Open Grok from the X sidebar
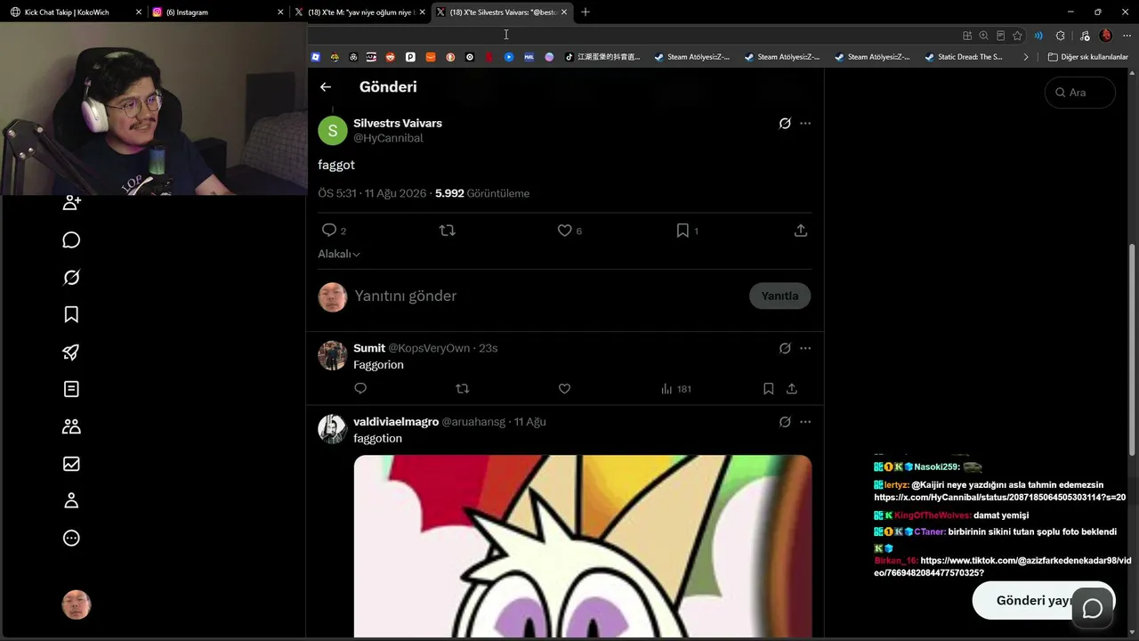1139x641 pixels. tap(72, 278)
